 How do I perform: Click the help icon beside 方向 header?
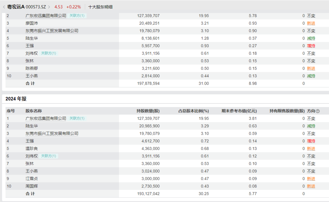(x=318, y=111)
